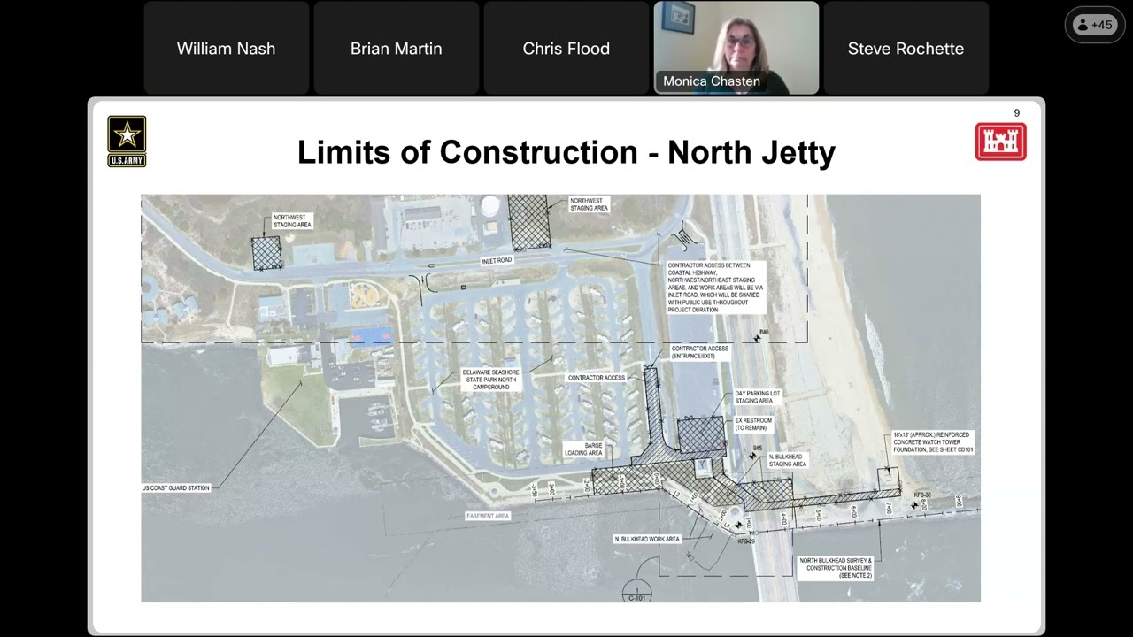Open the +45 more participants button
This screenshot has height=637, width=1133.
click(x=1094, y=25)
